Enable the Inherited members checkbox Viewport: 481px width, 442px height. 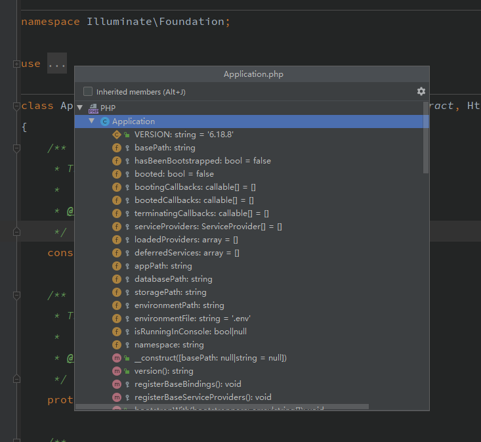click(88, 92)
